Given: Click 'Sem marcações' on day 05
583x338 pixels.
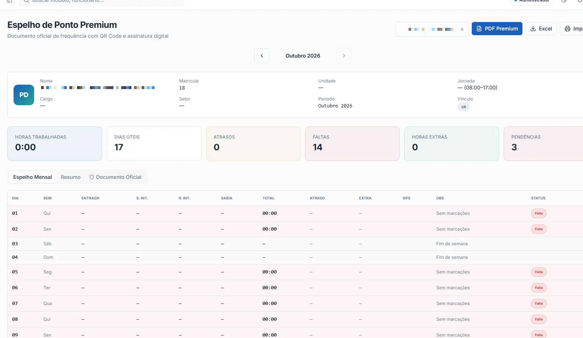Looking at the screenshot, I should pyautogui.click(x=453, y=272).
